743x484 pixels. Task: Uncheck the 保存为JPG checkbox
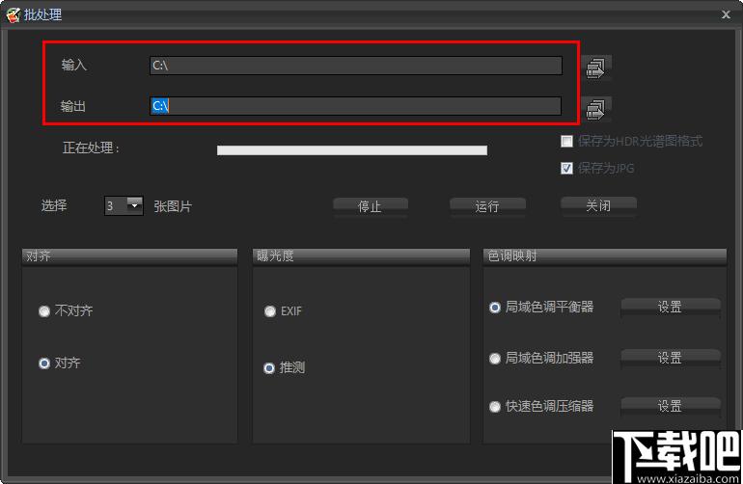pyautogui.click(x=566, y=168)
